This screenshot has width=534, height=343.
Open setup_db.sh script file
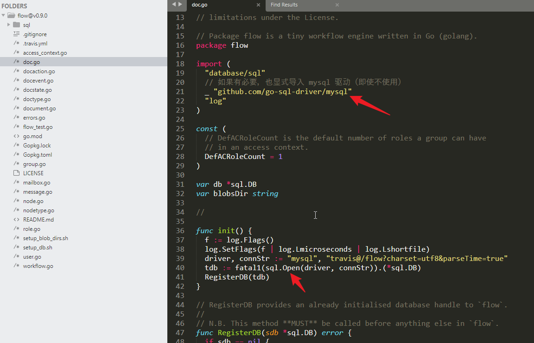tap(38, 248)
